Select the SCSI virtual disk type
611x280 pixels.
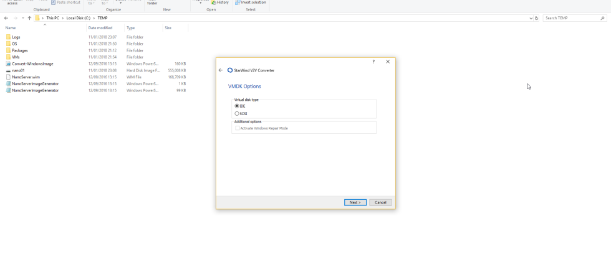(x=237, y=113)
